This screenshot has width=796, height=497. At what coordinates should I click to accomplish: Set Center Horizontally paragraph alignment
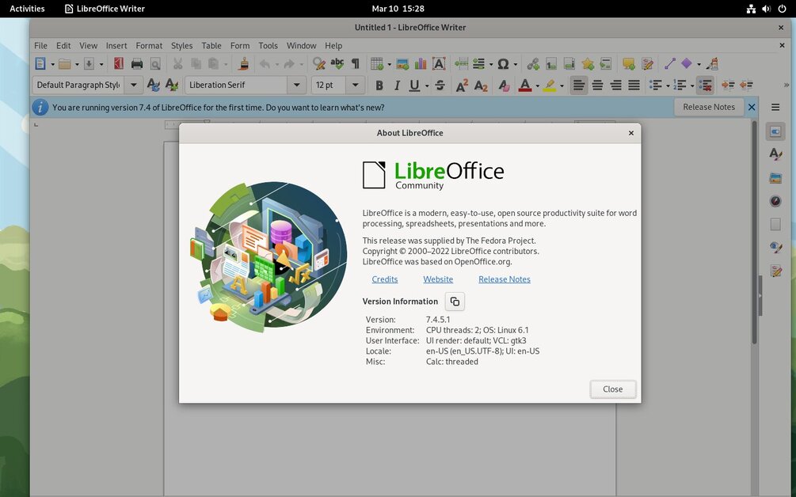click(597, 85)
